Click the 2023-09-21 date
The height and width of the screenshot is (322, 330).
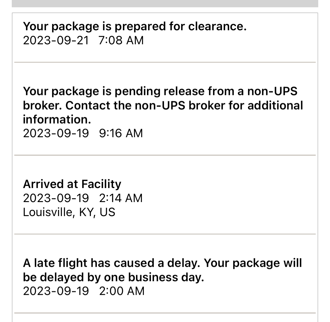click(x=56, y=40)
